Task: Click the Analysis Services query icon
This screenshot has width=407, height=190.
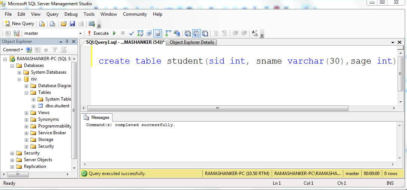Action: point(52,24)
